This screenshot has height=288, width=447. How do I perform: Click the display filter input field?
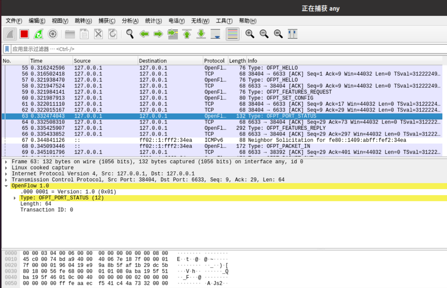pos(229,49)
